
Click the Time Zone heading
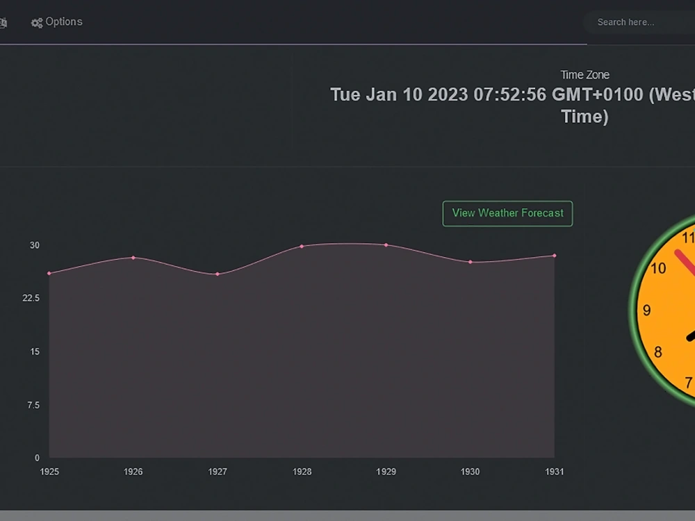584,75
